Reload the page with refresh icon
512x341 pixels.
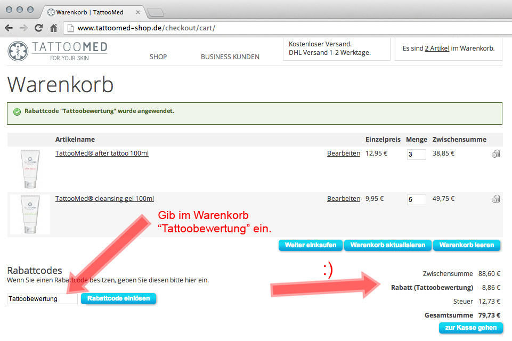click(38, 28)
